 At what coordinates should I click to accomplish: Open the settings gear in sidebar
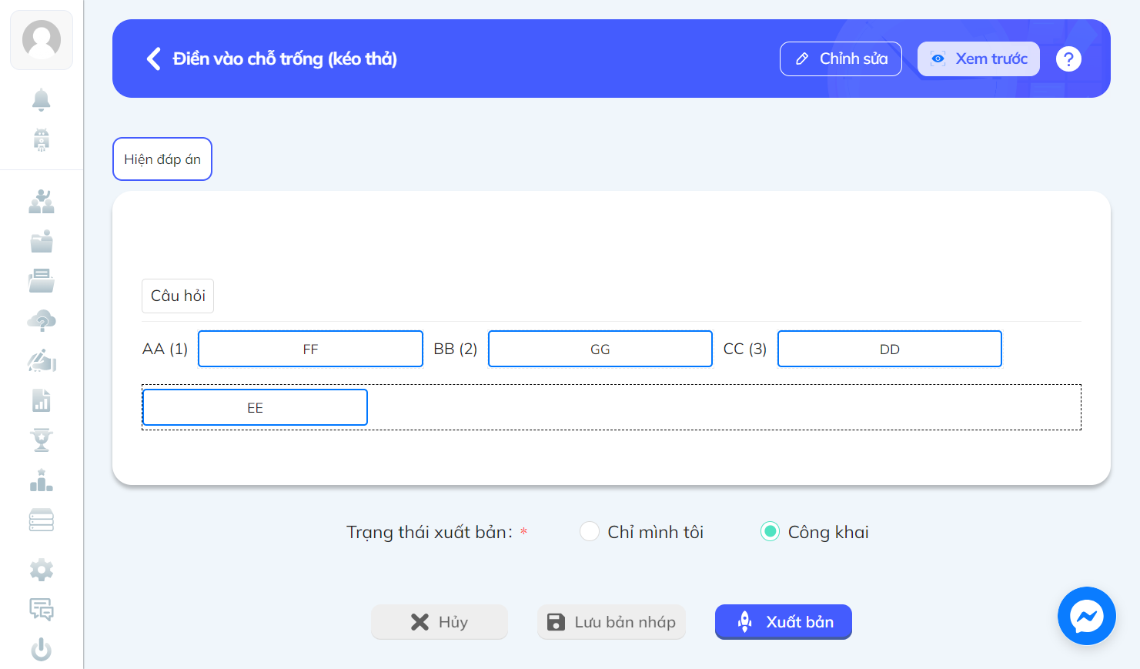point(42,570)
